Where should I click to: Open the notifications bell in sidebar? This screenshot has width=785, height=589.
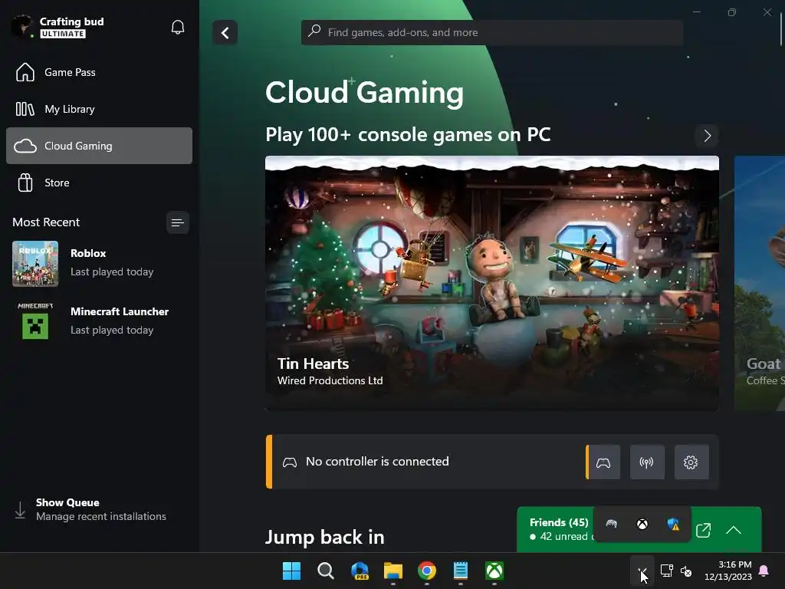point(178,27)
